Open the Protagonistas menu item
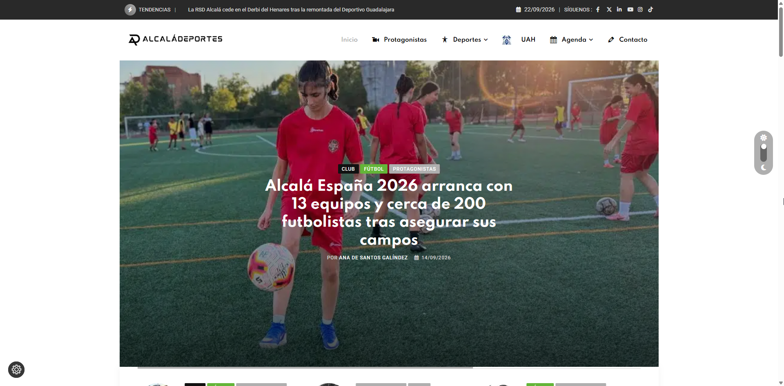 tap(405, 40)
